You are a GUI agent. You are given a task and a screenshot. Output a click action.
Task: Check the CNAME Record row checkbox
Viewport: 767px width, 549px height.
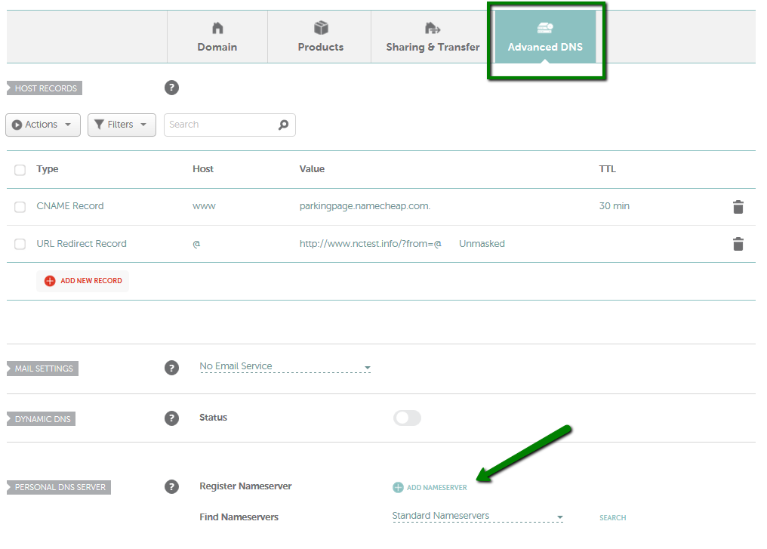pos(20,206)
